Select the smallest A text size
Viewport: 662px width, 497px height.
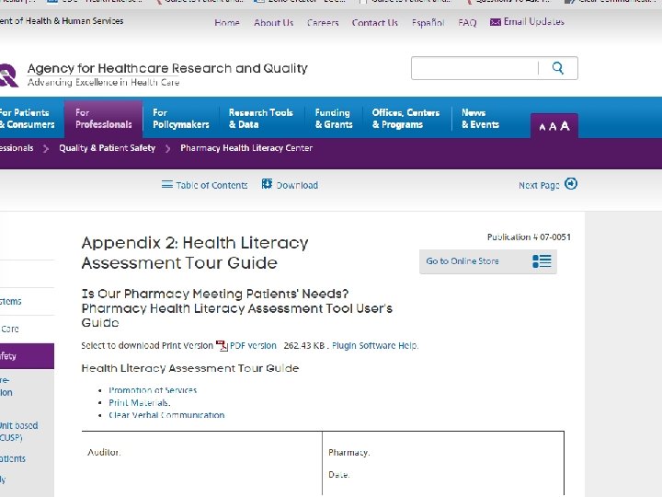(542, 127)
